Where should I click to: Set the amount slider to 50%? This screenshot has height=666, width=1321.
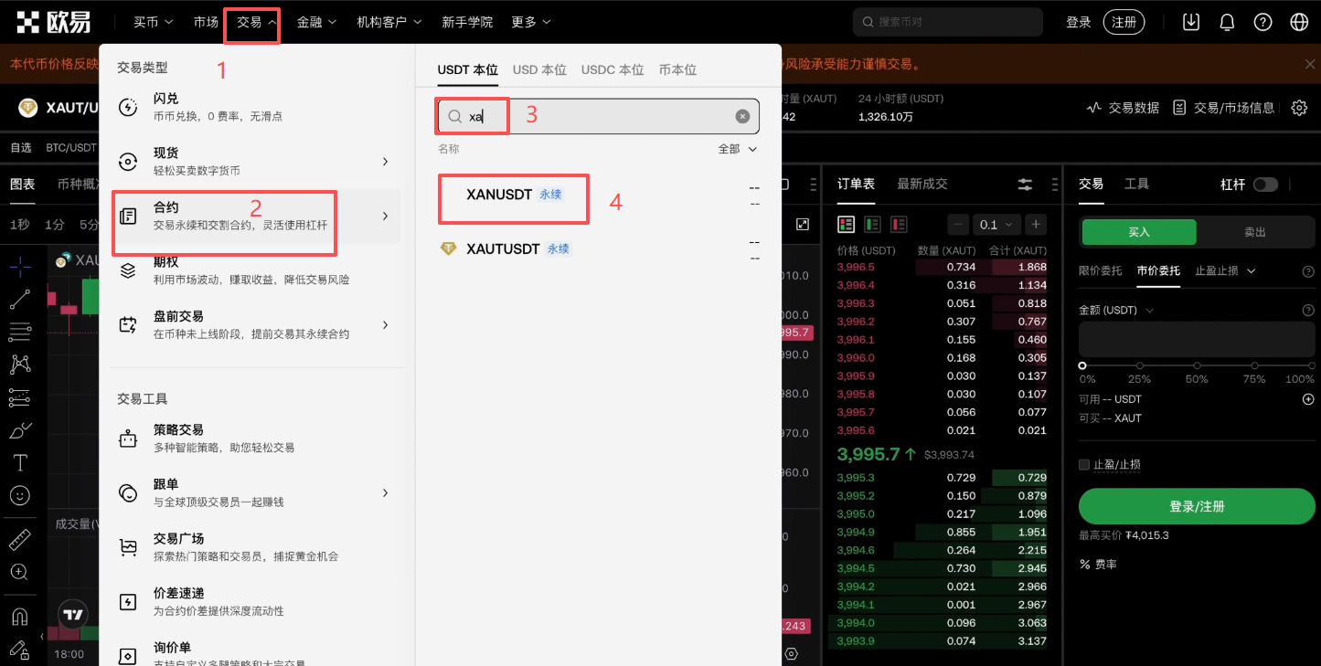pos(1196,364)
